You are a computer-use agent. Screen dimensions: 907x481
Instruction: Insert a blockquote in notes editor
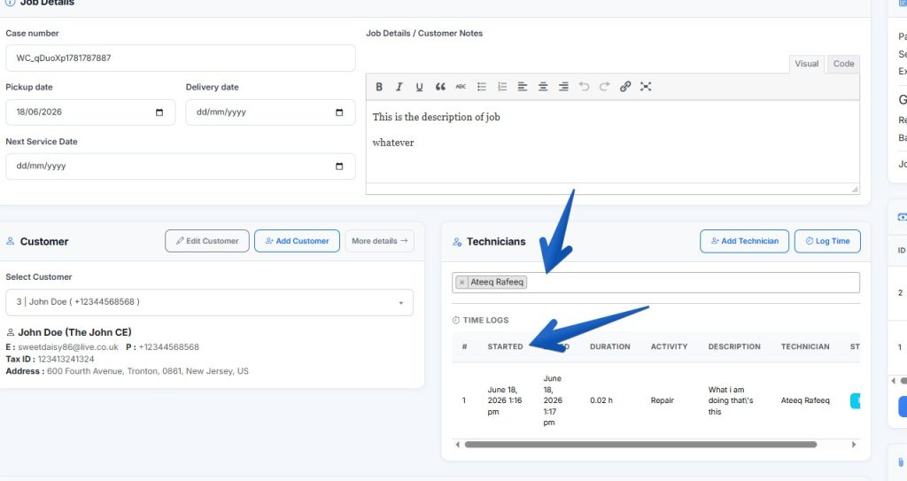click(440, 87)
